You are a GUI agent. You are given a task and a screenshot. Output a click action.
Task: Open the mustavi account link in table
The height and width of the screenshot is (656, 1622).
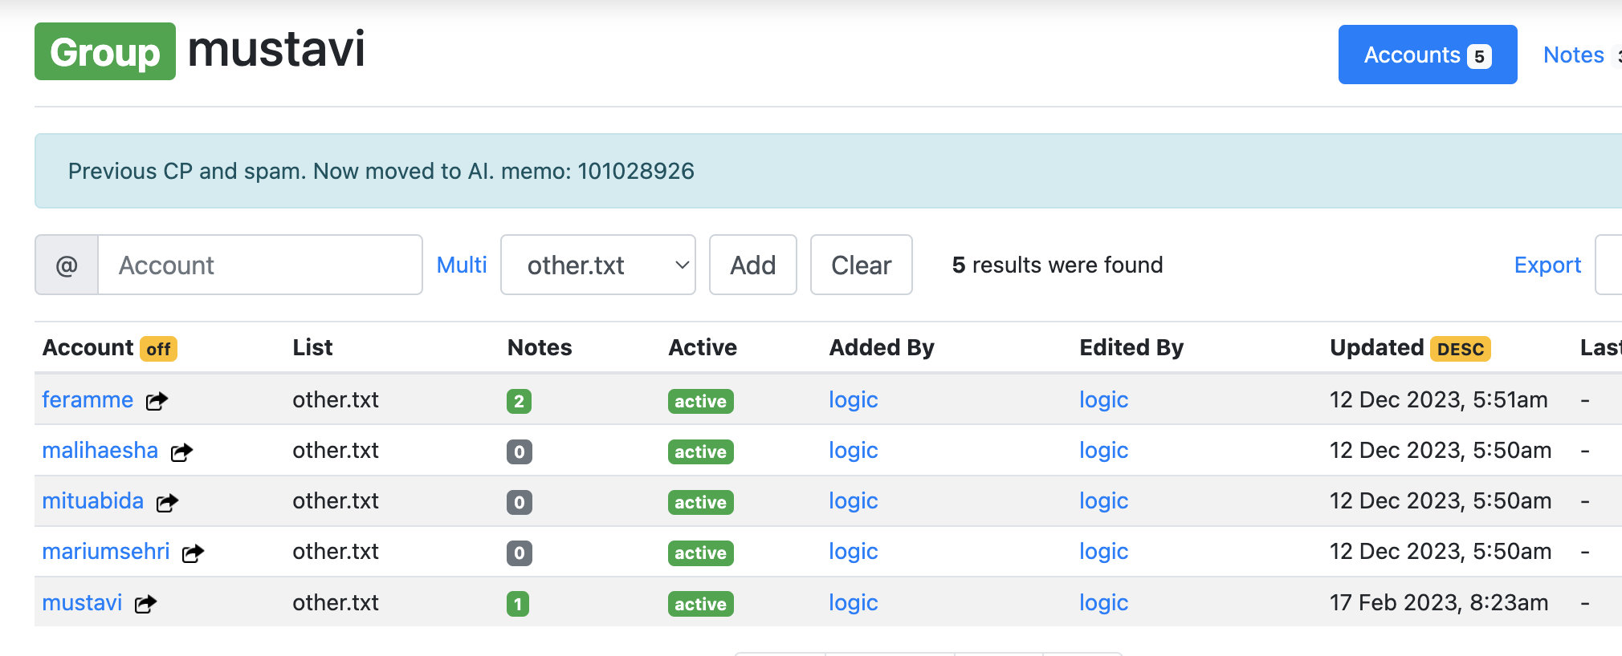pos(82,602)
